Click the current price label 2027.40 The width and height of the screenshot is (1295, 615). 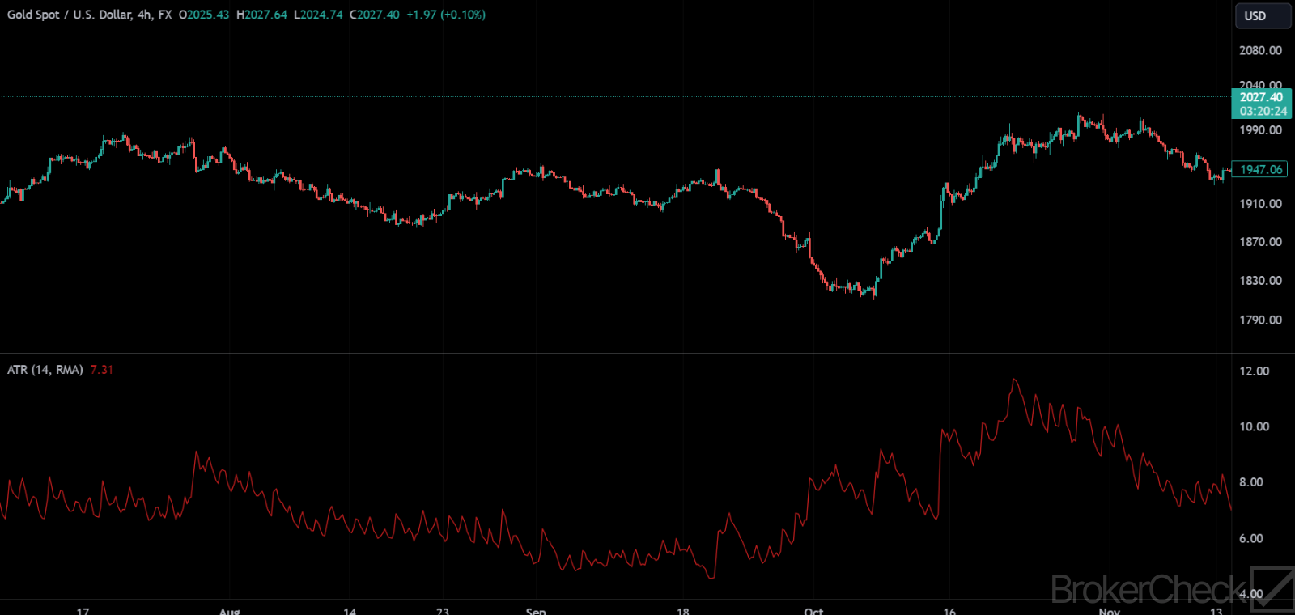tap(1261, 97)
